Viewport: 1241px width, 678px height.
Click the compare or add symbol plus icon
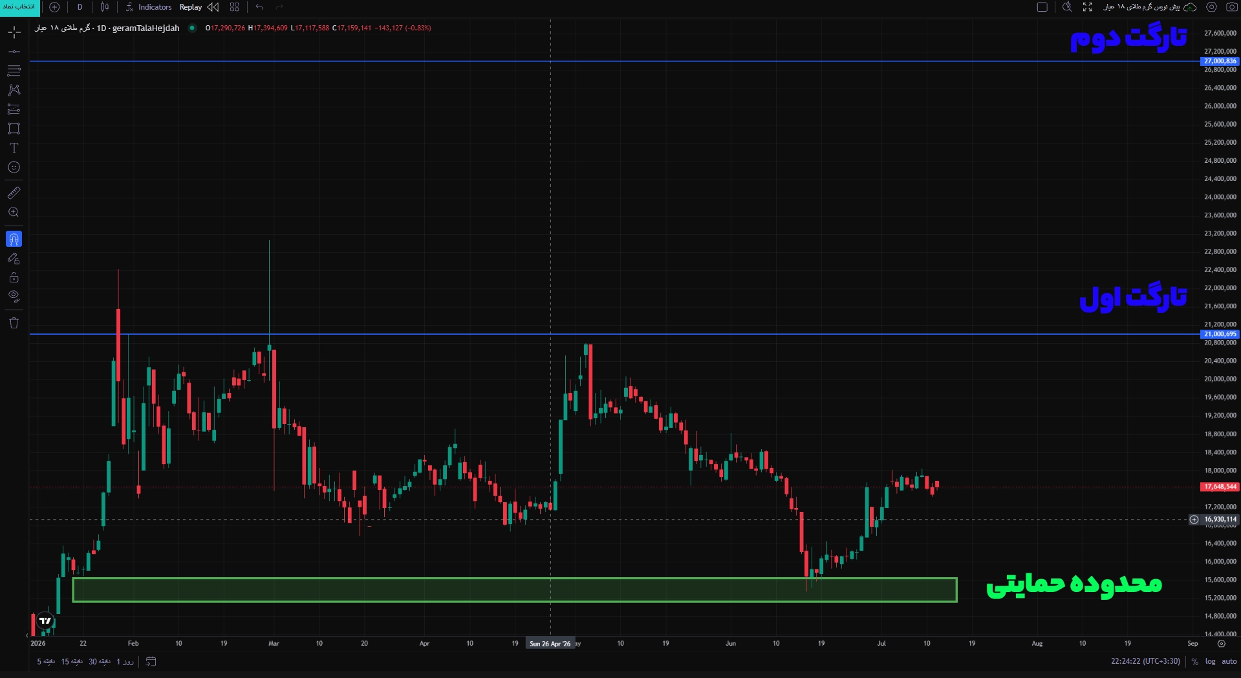(x=54, y=7)
